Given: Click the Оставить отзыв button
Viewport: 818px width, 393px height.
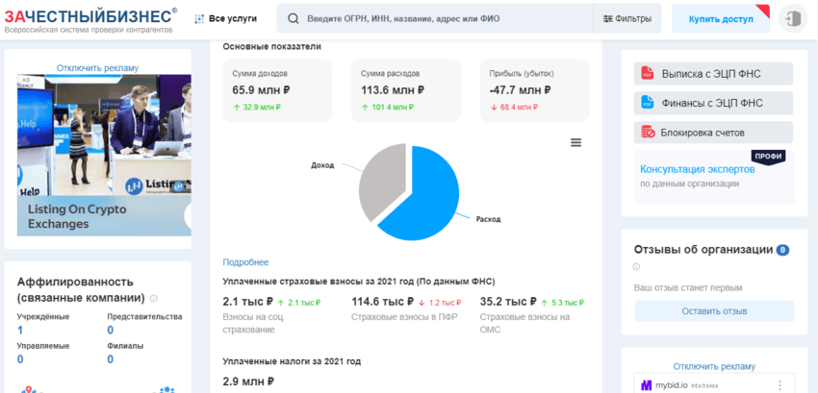Looking at the screenshot, I should tap(714, 311).
